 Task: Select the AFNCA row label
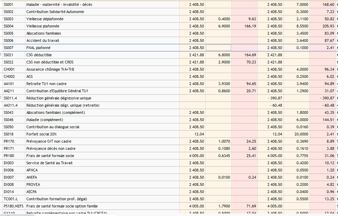pos(32,170)
